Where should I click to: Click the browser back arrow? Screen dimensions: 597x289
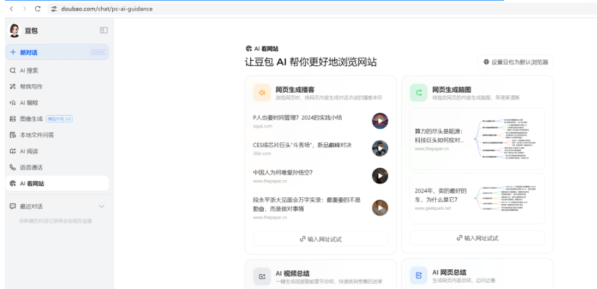tap(11, 9)
